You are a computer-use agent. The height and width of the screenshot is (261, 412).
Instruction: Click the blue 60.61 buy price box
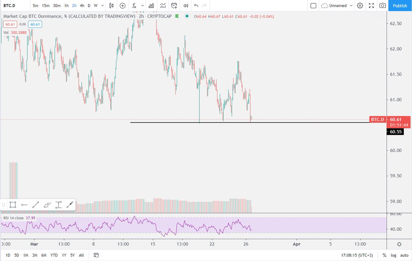(x=35, y=24)
